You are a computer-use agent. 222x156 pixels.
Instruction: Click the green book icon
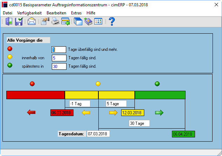[88, 21]
